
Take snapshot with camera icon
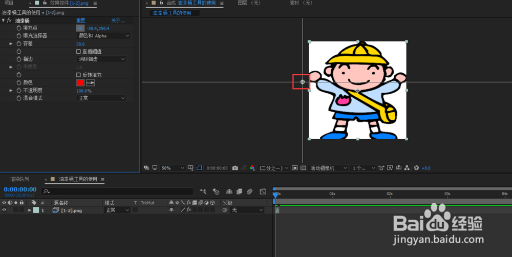click(x=235, y=168)
